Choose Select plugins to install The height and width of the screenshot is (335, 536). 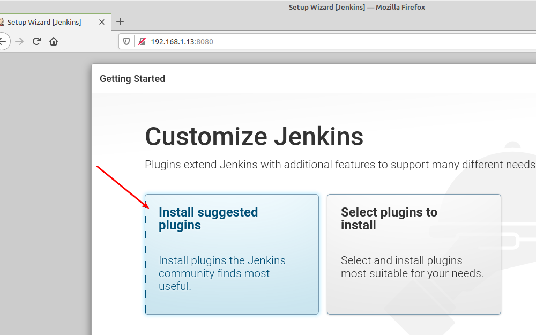pyautogui.click(x=414, y=254)
